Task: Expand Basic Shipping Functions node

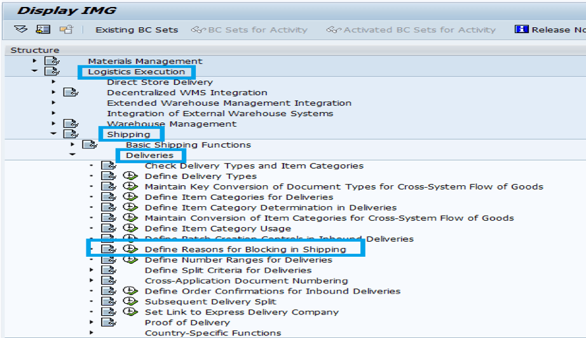Action: pos(72,144)
